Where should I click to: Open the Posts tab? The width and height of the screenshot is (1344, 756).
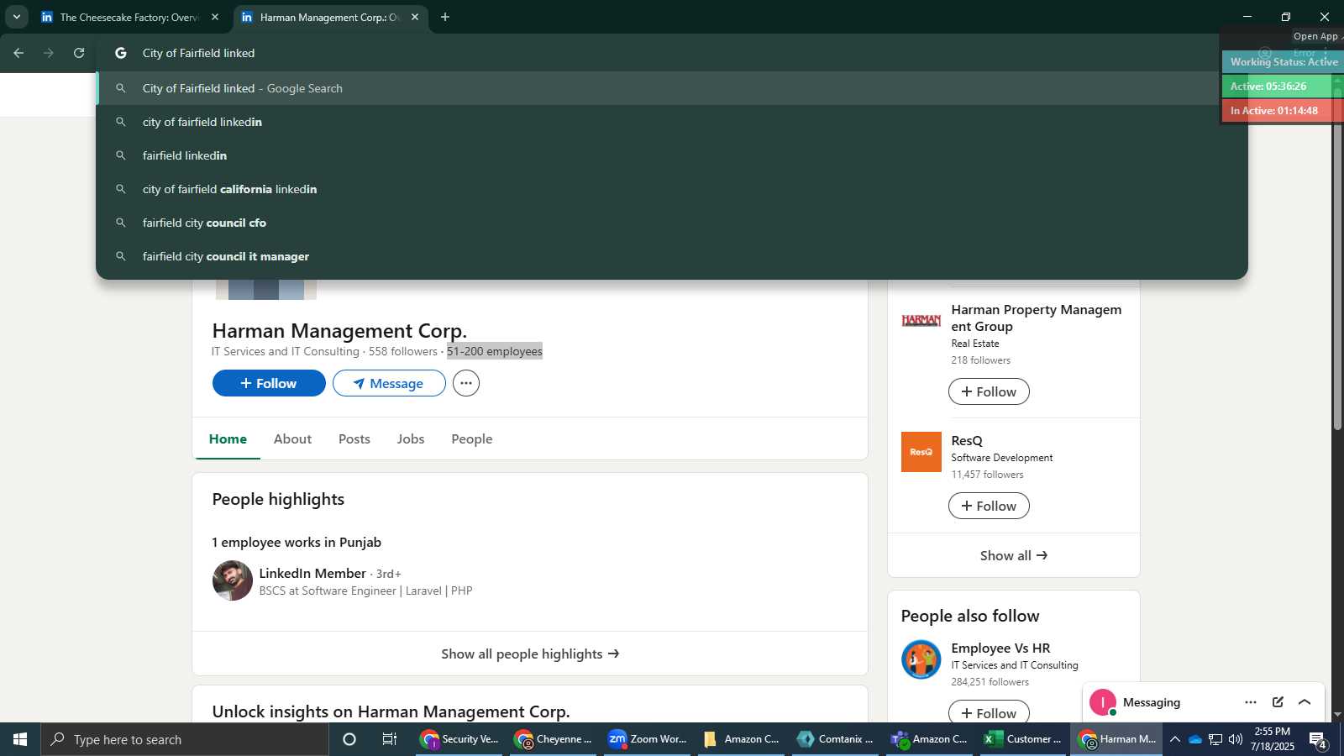click(x=354, y=438)
